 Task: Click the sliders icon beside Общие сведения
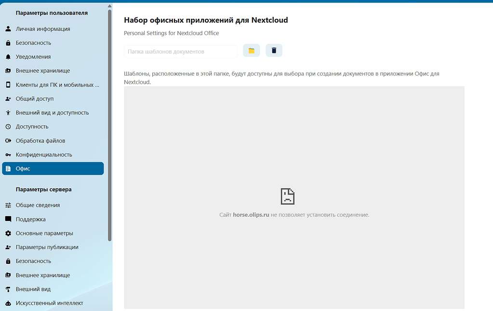pos(8,205)
